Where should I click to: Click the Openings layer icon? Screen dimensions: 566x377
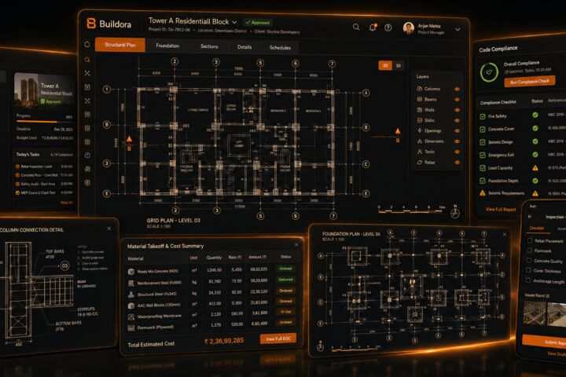click(x=420, y=130)
